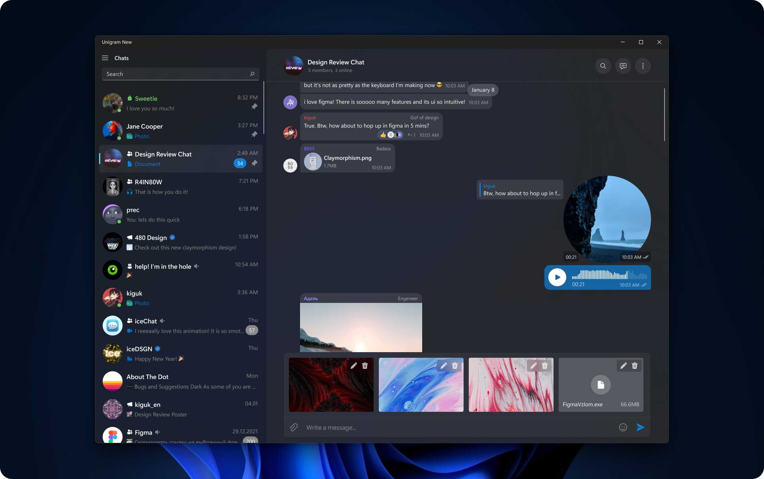Open the iceDSGN channel
Image resolution: width=764 pixels, height=479 pixels.
click(181, 353)
